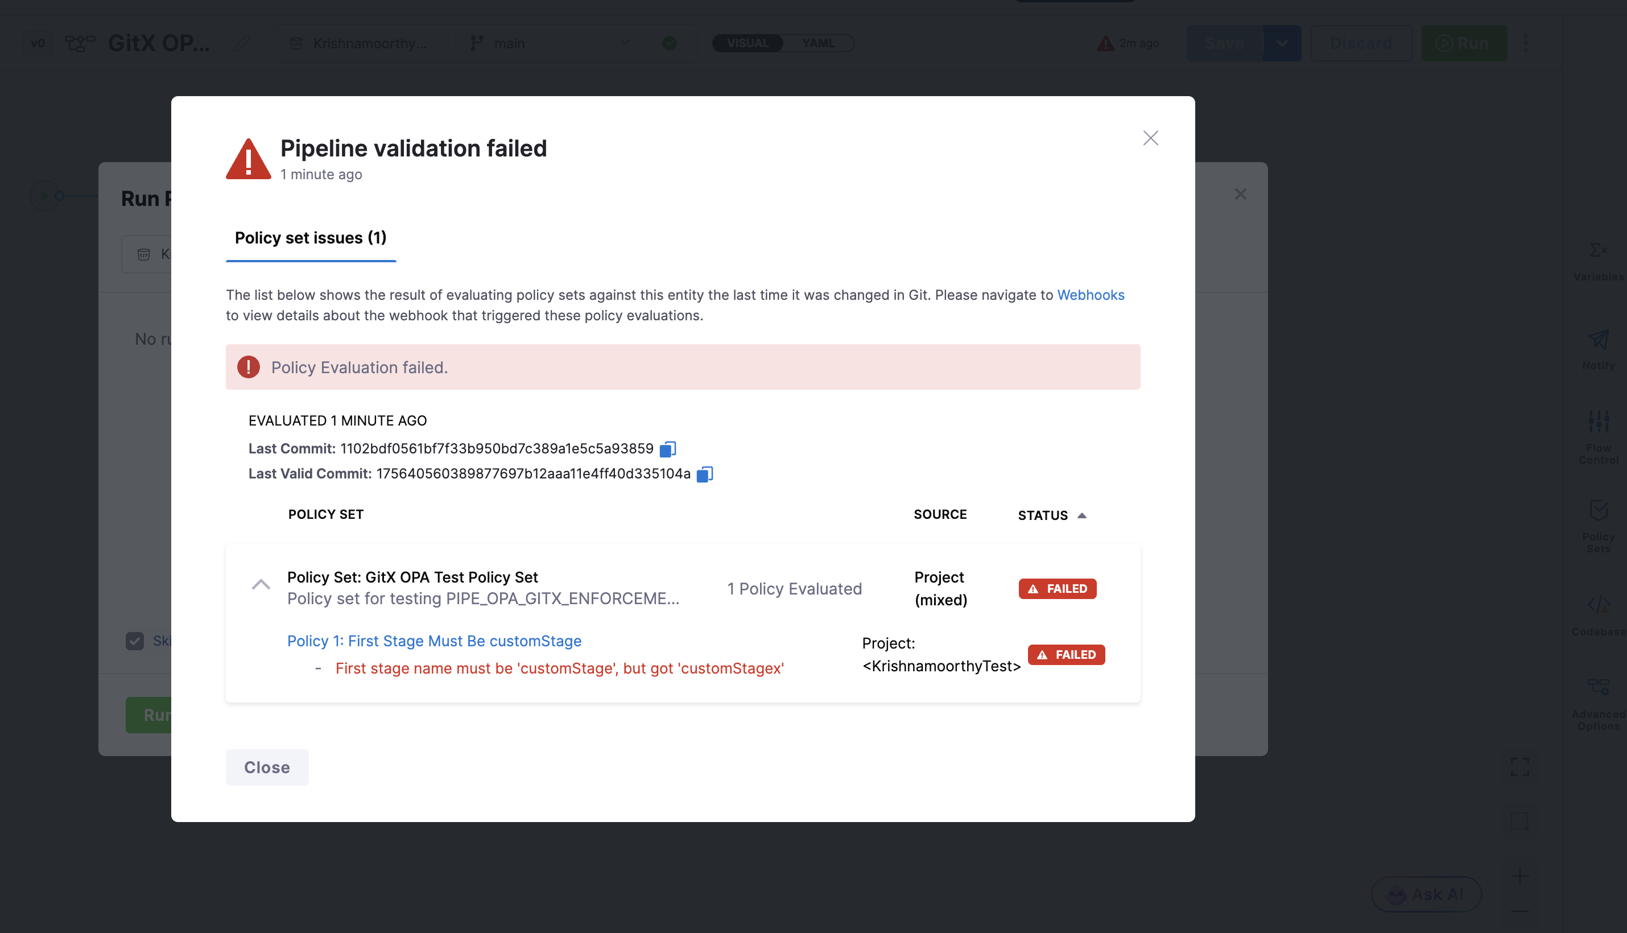Viewport: 1627px width, 933px height.
Task: Click the red error icon in the Policy Evaluation failed banner
Action: click(249, 367)
